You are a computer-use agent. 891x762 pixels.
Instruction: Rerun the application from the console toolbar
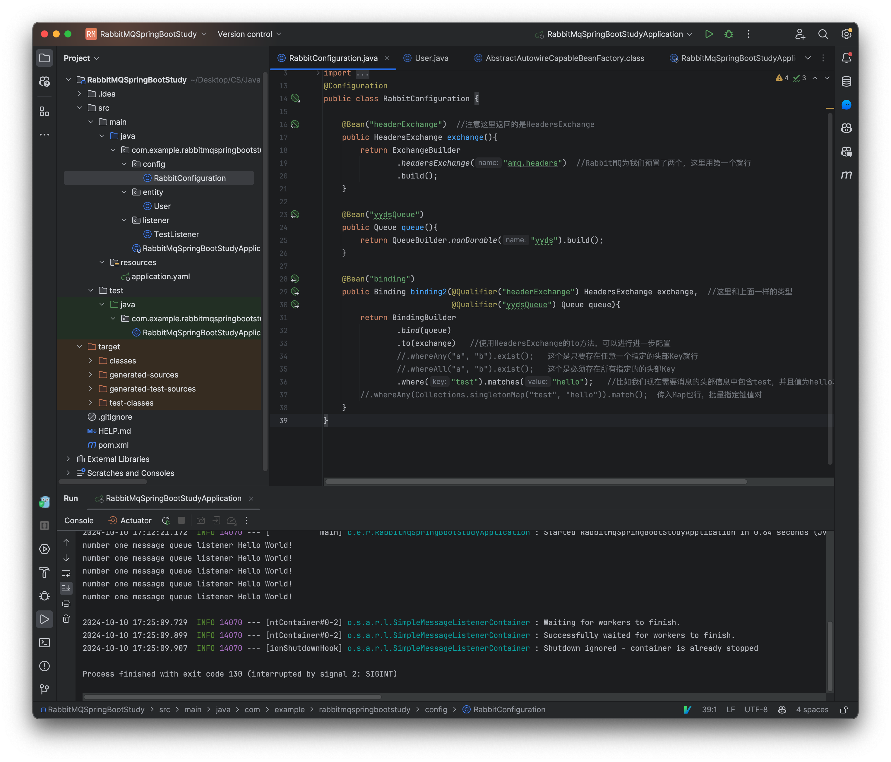pos(166,520)
